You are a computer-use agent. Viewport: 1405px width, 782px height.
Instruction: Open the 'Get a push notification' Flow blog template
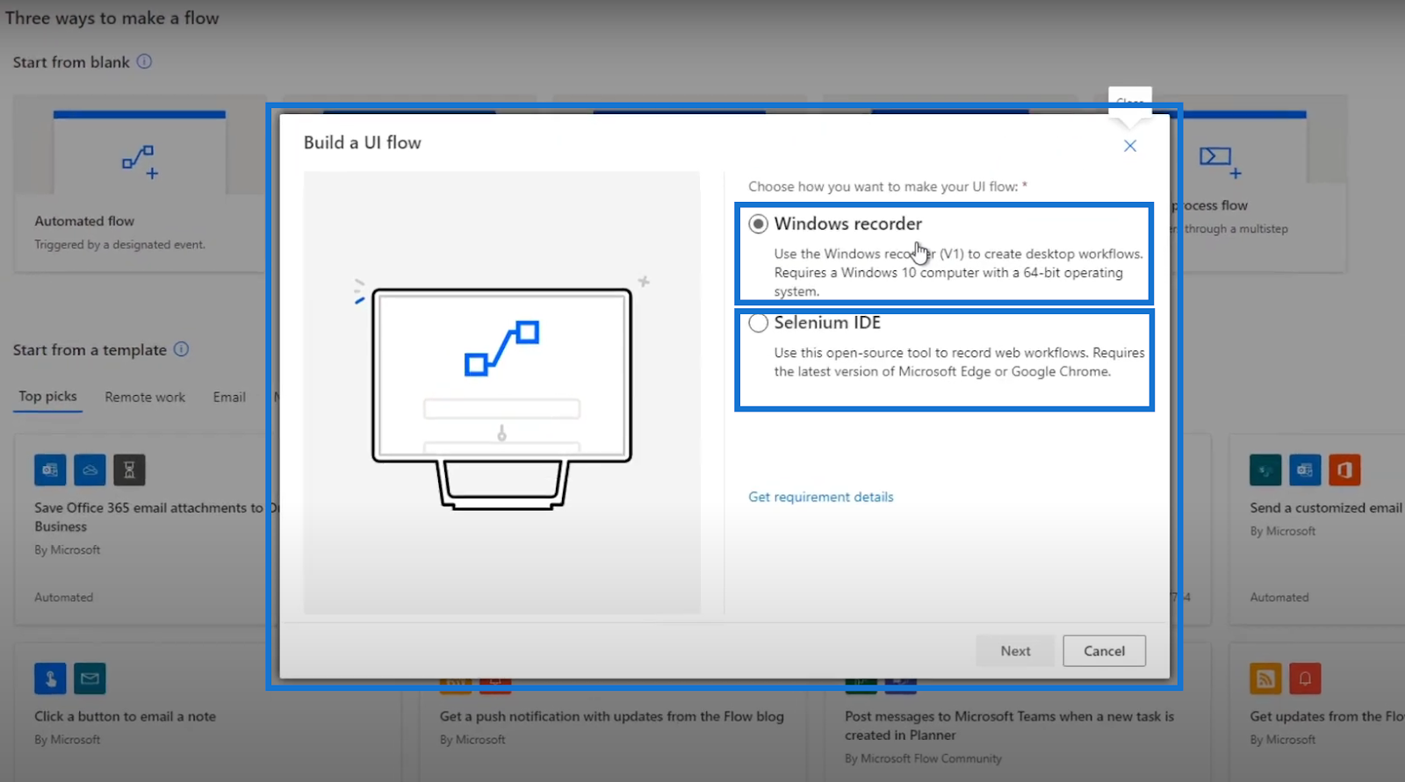pos(612,716)
